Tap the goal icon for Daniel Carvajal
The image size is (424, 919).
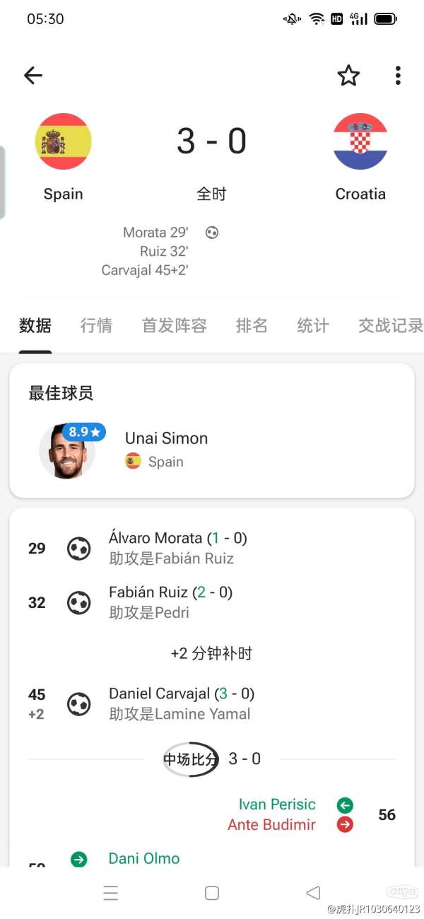tap(78, 703)
